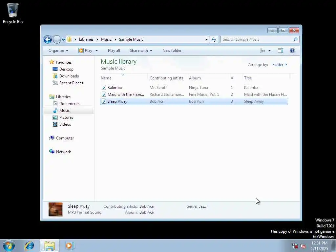
Task: Open the Documents library
Action: [x=69, y=103]
